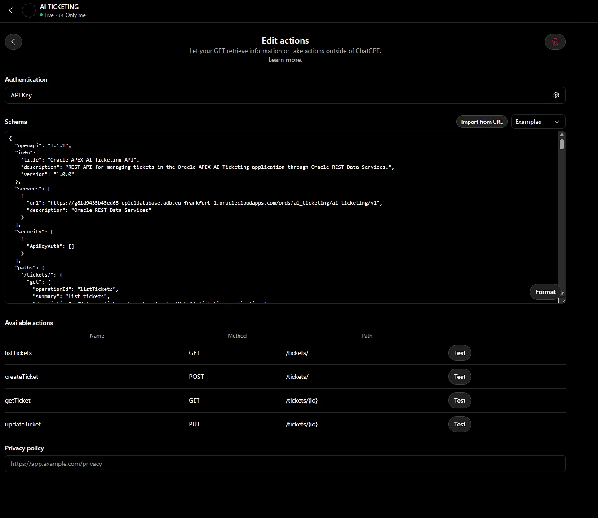This screenshot has width=598, height=518.
Task: Click the Format button in the schema editor
Action: tap(545, 292)
